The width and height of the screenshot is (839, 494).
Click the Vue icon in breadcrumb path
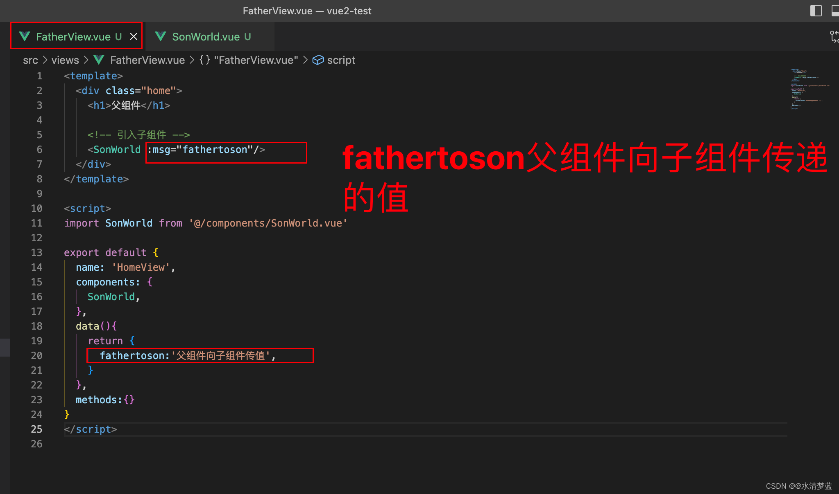click(99, 60)
